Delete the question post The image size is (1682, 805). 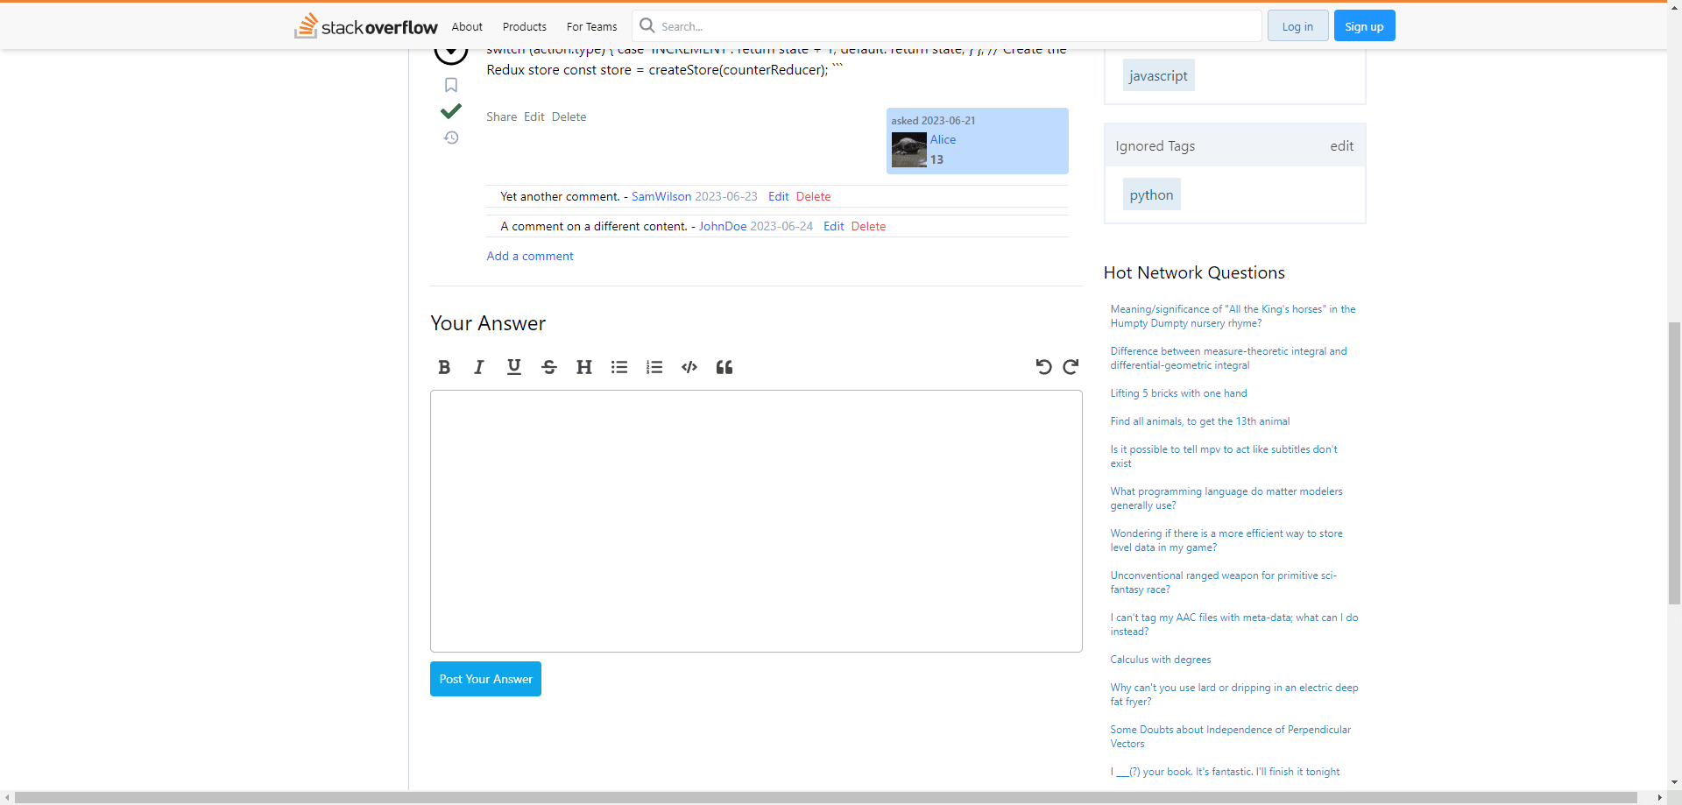(569, 117)
